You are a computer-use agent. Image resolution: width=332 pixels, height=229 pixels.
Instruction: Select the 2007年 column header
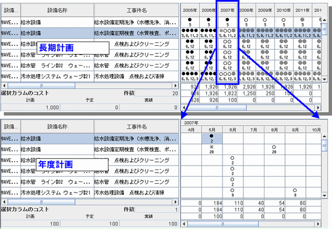click(227, 10)
